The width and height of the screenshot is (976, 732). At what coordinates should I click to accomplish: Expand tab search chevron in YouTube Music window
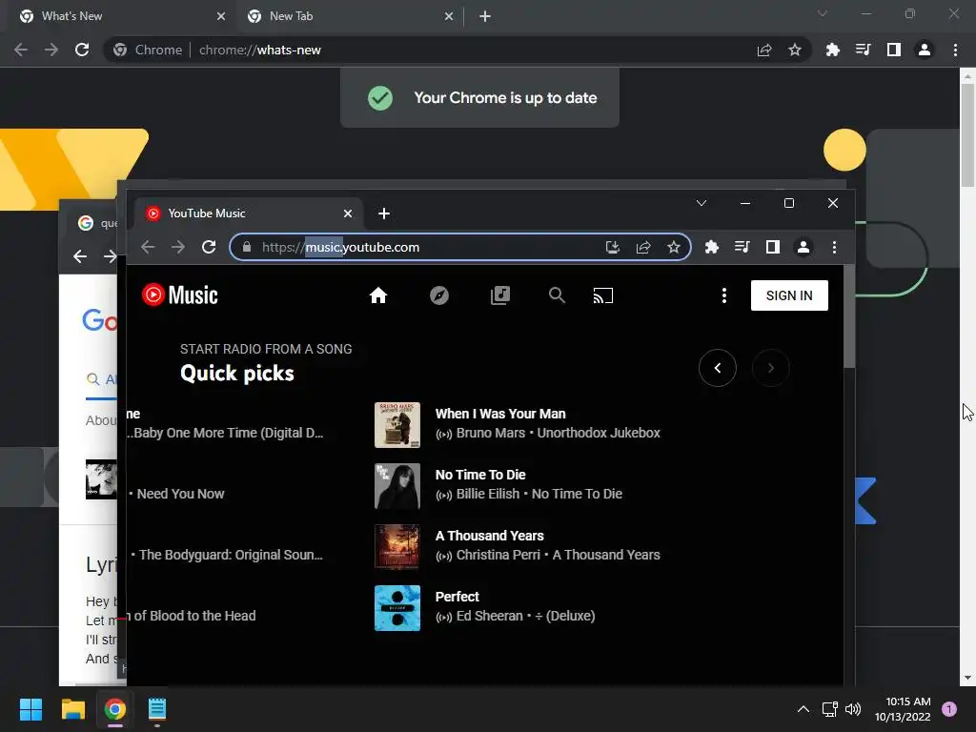click(701, 203)
